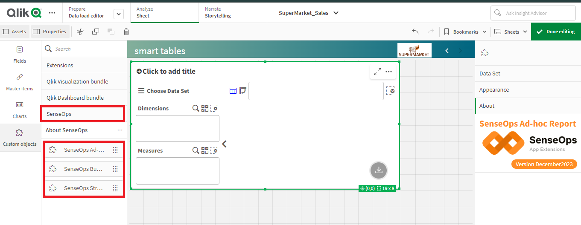Expand the Appearance properties section
The height and width of the screenshot is (225, 581).
(x=528, y=89)
